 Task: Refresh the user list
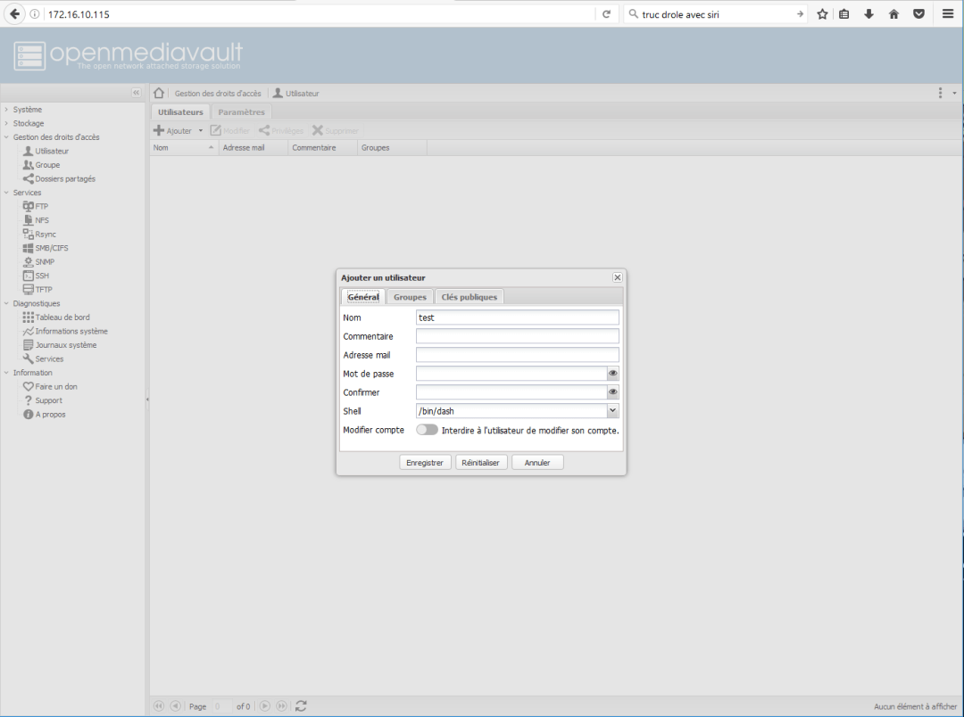click(301, 705)
